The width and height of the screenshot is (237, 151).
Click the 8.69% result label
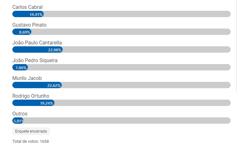click(24, 32)
